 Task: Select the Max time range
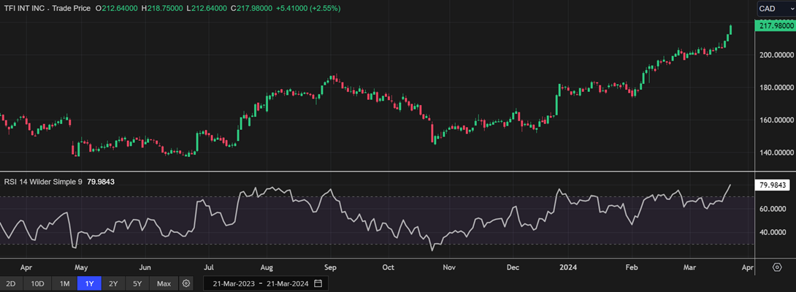click(164, 283)
